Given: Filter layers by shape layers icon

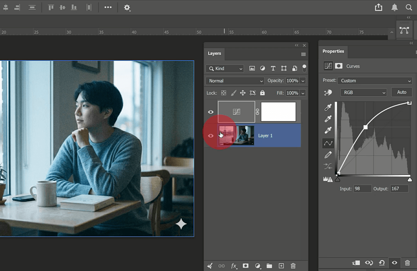Looking at the screenshot, I should (284, 69).
